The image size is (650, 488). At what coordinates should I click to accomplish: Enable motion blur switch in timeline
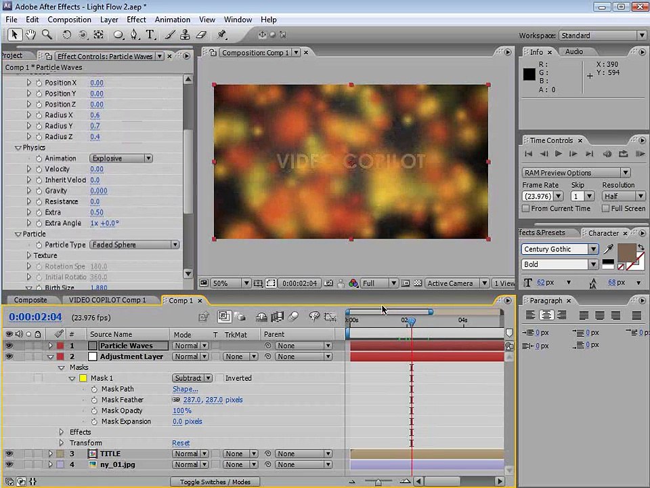(293, 317)
